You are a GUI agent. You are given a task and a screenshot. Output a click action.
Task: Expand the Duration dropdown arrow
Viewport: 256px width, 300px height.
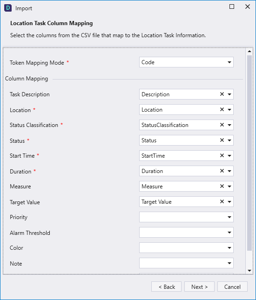tap(229, 171)
